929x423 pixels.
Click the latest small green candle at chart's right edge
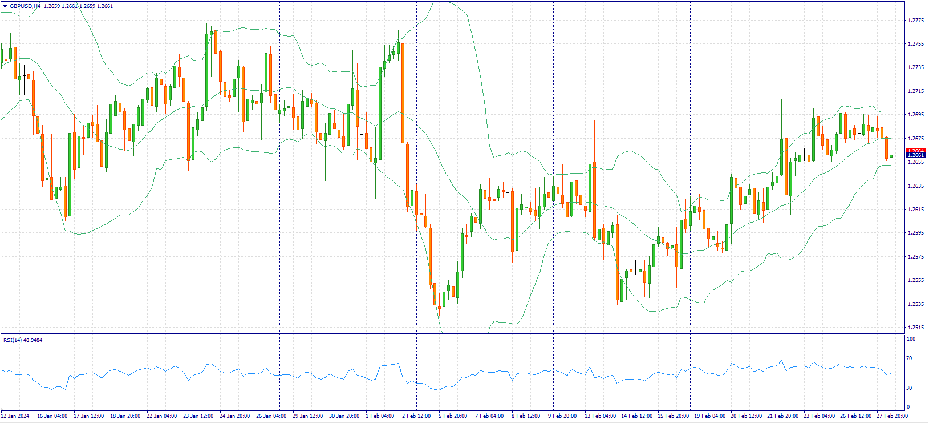(x=891, y=156)
